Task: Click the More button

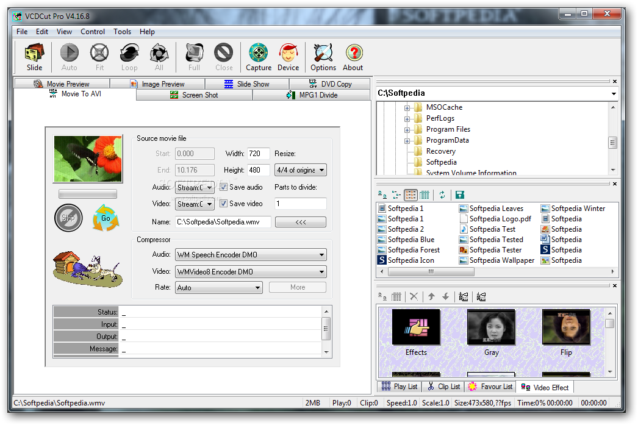Action: pyautogui.click(x=298, y=287)
